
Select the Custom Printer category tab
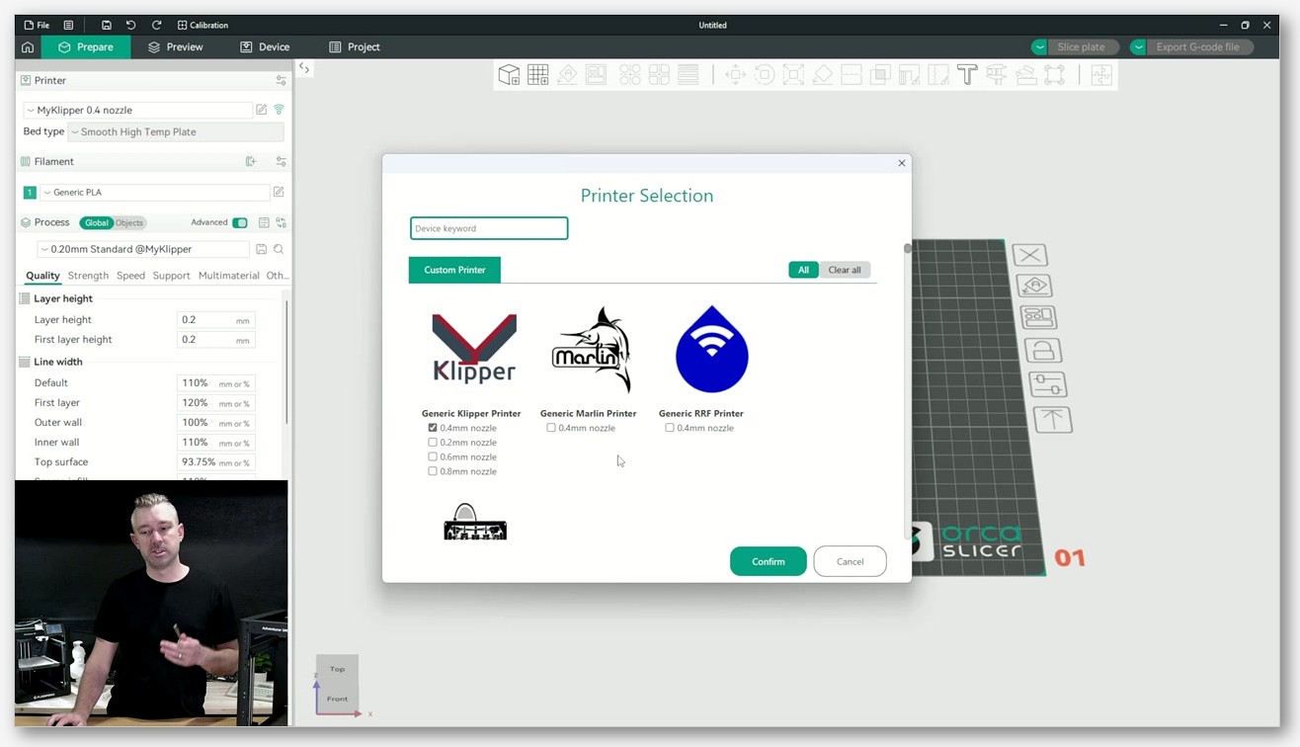click(x=454, y=270)
